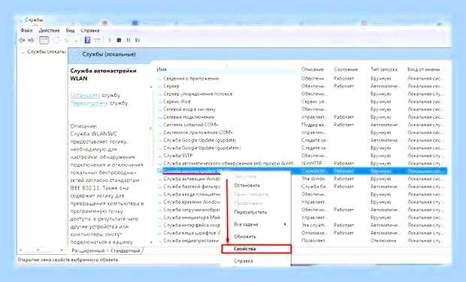Viewport: 466px width, 282px height.
Task: Select the WinHTTP web proxy auto-discovery service
Action: (301, 164)
